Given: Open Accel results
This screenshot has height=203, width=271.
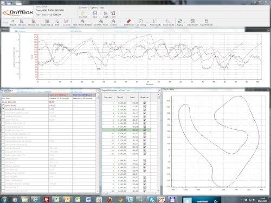Looking at the screenshot, I should click(x=155, y=23).
